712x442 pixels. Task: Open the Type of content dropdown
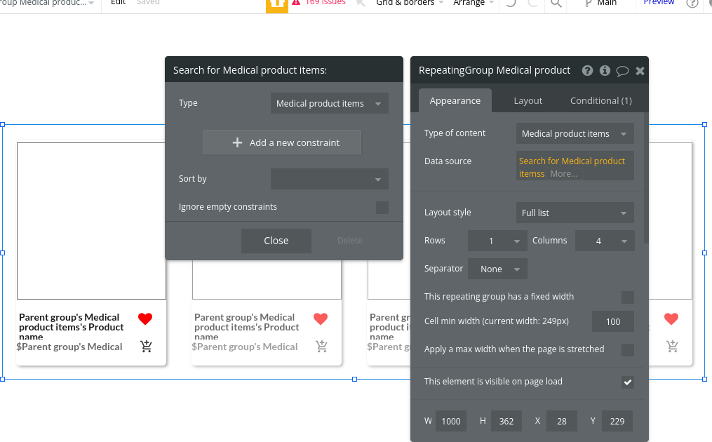coord(575,133)
